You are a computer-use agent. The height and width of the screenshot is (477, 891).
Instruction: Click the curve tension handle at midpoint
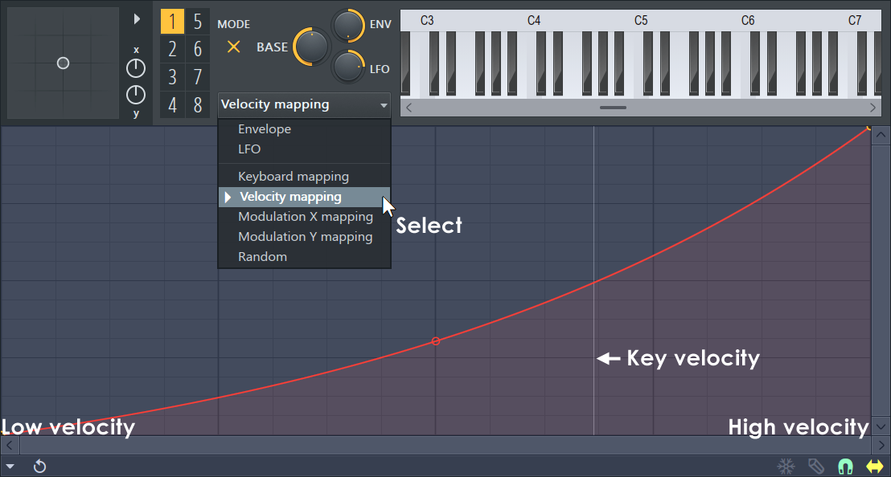point(436,341)
